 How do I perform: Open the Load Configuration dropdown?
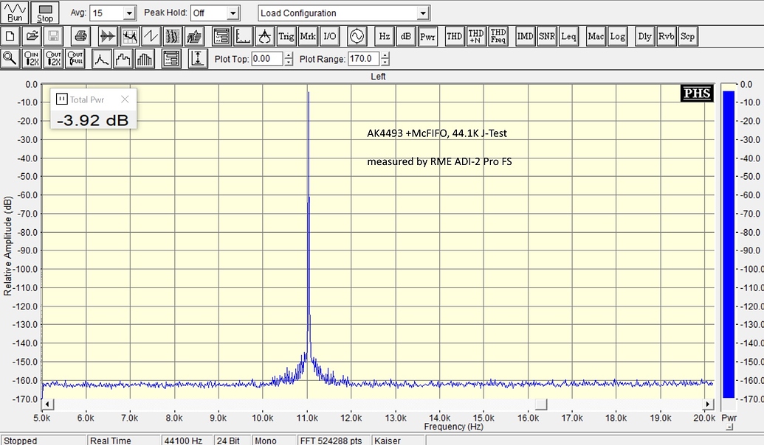pos(422,13)
